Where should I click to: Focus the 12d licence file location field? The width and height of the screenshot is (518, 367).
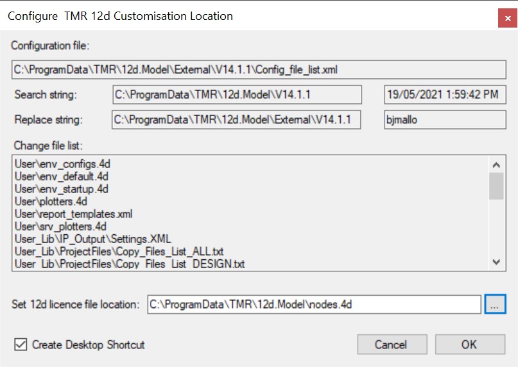click(x=314, y=304)
